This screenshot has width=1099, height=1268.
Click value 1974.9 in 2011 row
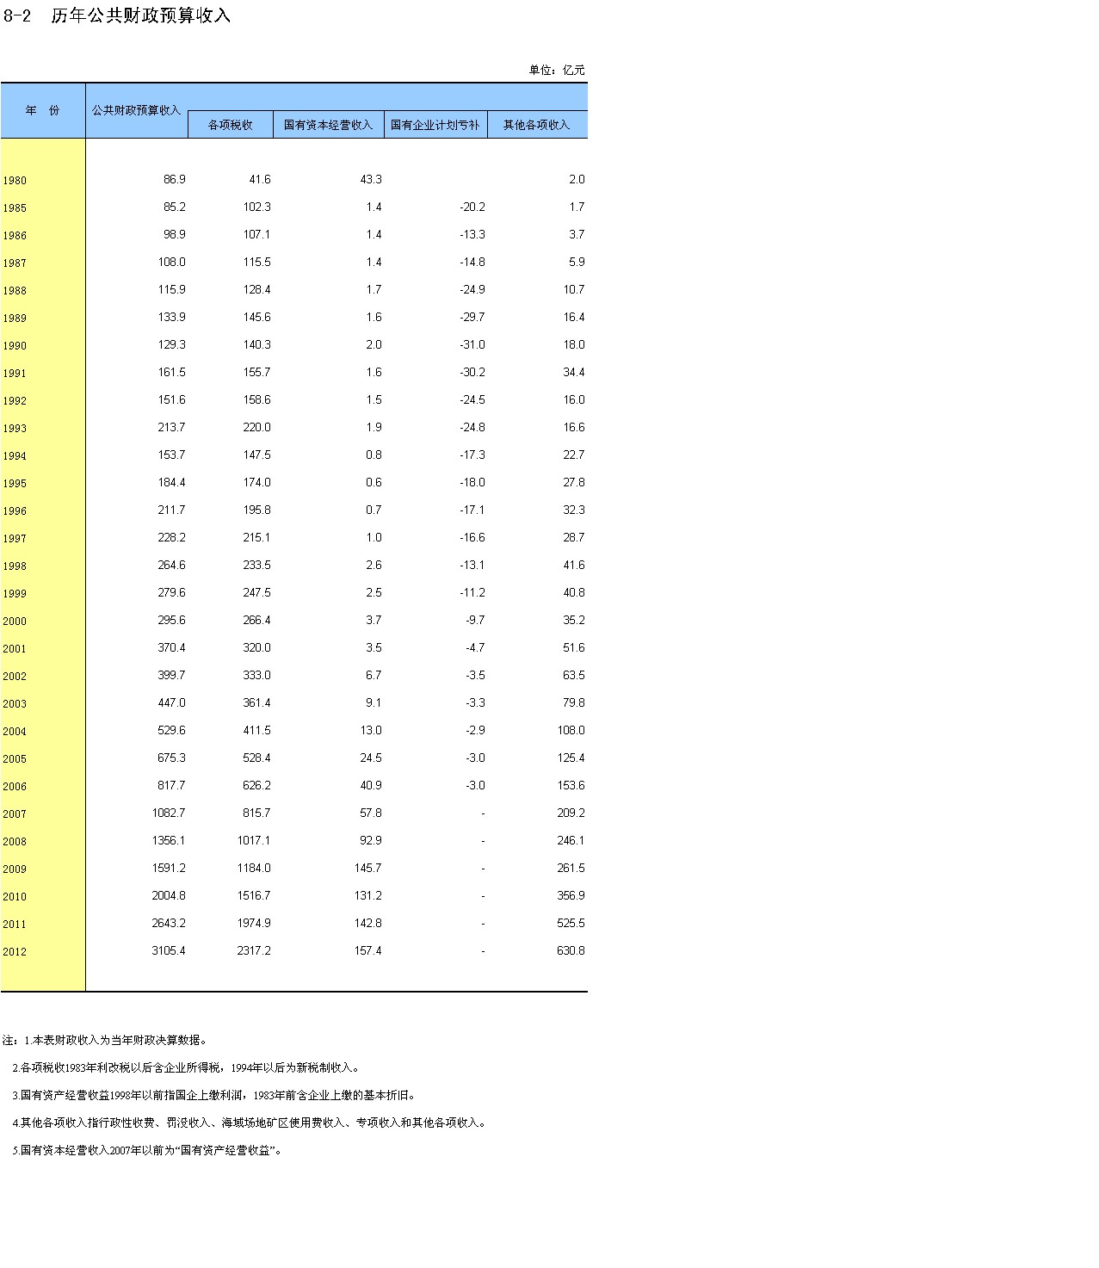(254, 924)
